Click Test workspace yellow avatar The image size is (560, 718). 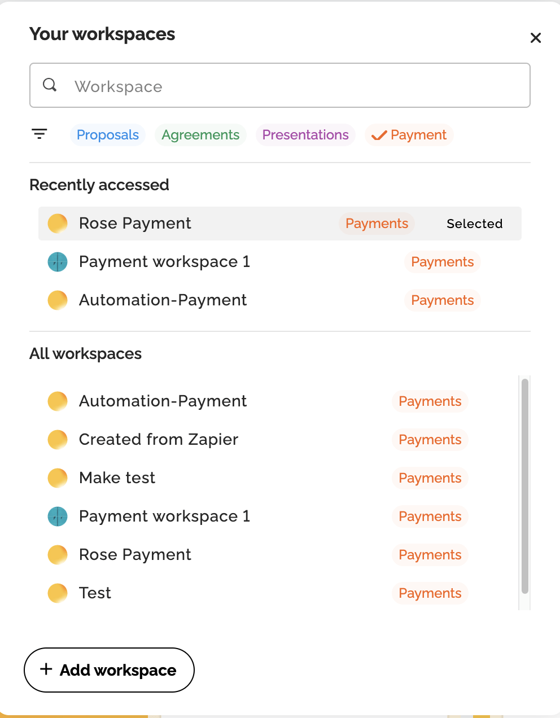point(58,593)
